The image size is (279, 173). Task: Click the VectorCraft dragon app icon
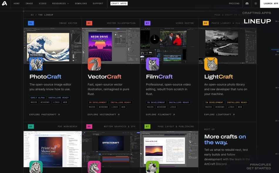[x=94, y=64]
